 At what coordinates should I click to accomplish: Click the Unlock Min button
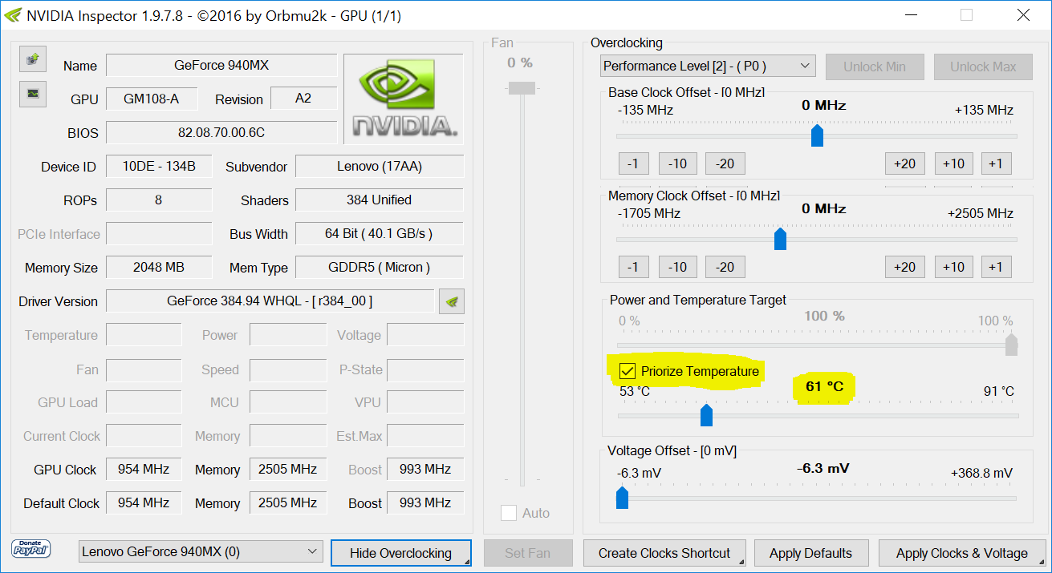coord(875,67)
